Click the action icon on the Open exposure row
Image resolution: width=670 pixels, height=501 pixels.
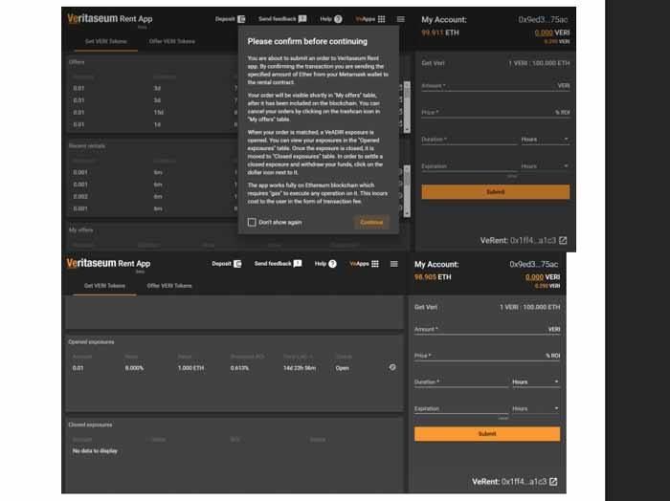tap(392, 367)
